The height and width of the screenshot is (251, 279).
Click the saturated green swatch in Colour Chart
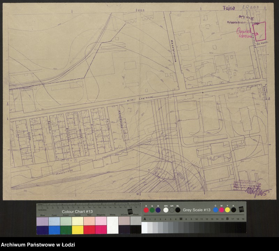66,230
